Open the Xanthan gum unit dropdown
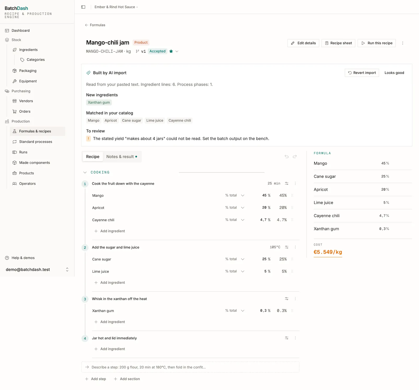 (x=235, y=311)
